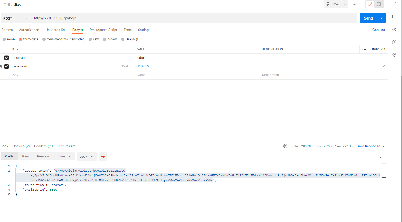Open the Save Response dropdown

[371, 146]
